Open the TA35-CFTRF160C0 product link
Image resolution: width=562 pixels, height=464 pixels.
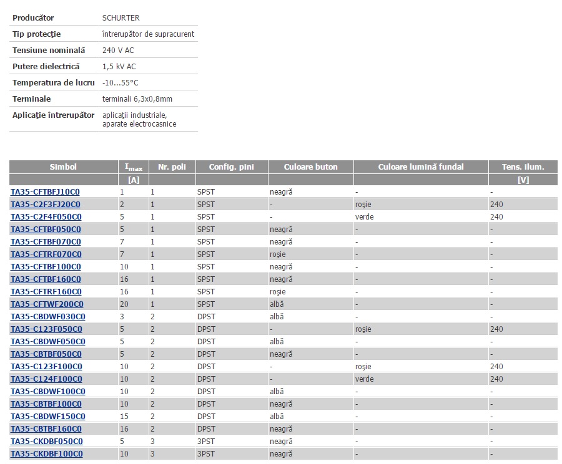pos(46,292)
